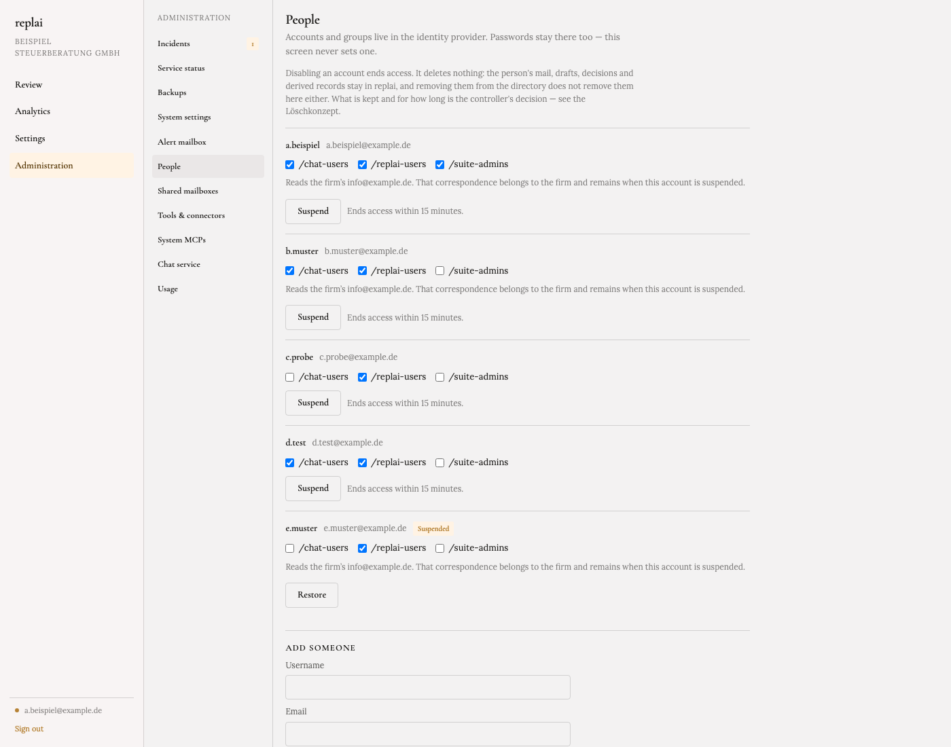Viewport: 951px width, 747px height.
Task: Click the Username input field
Action: 428,687
